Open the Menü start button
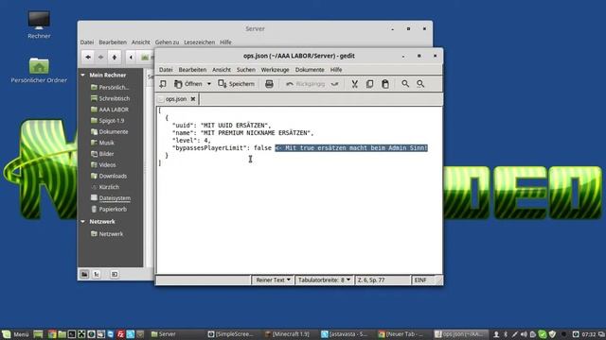The width and height of the screenshot is (606, 340). coord(15,334)
